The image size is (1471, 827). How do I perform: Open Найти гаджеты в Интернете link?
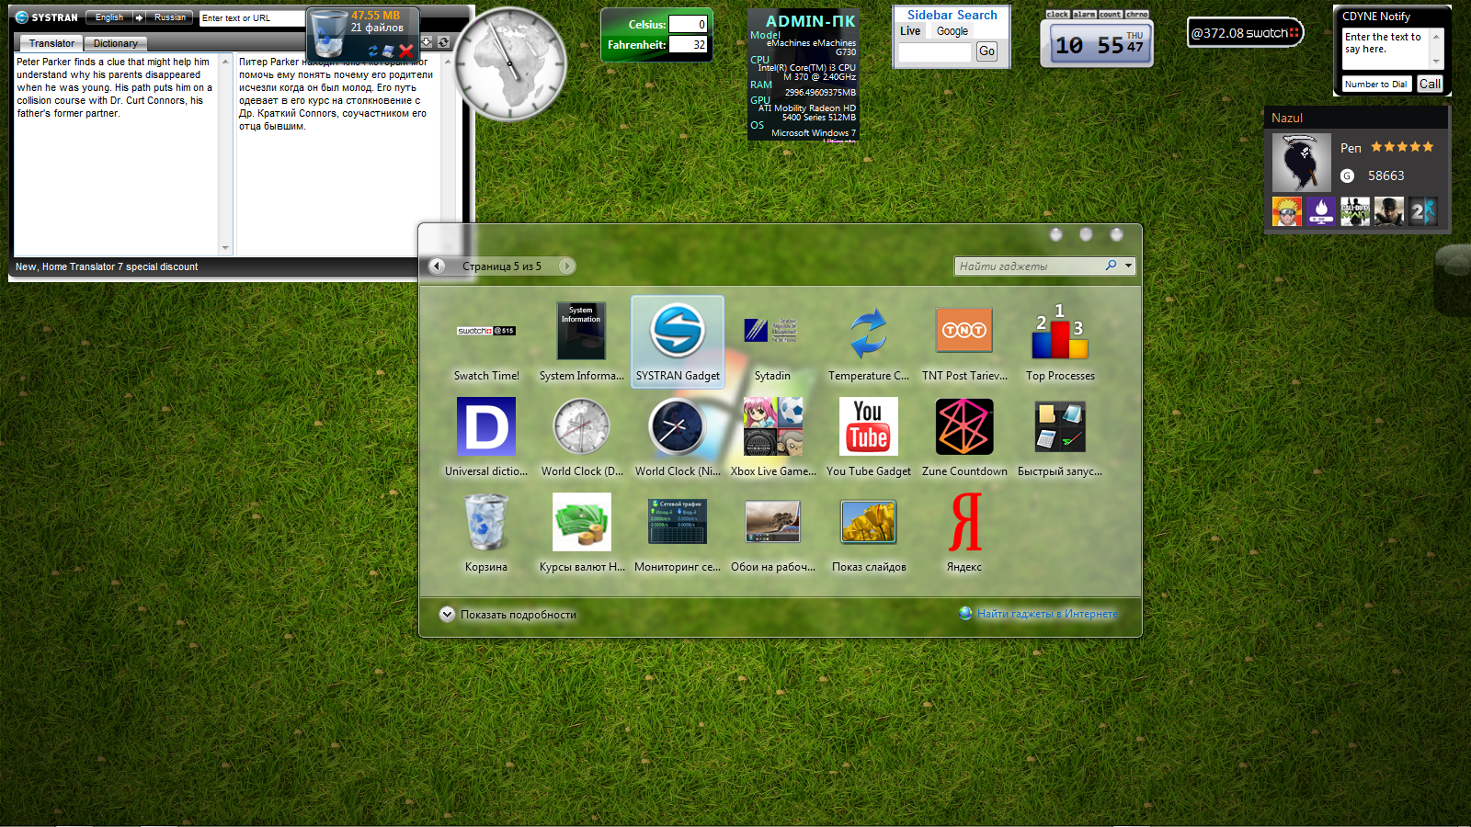click(1039, 613)
